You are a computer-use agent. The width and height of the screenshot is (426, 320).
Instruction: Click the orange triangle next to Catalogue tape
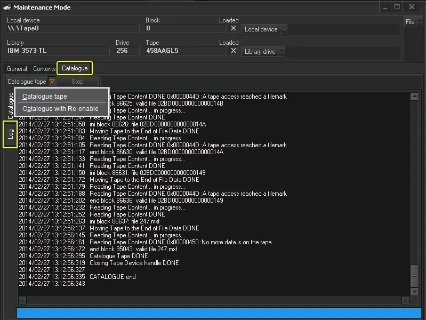click(x=52, y=82)
